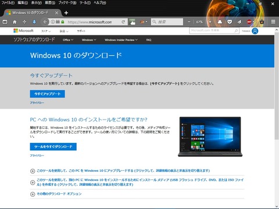Click プライバシー link under update button
The image size is (279, 209).
click(x=37, y=103)
